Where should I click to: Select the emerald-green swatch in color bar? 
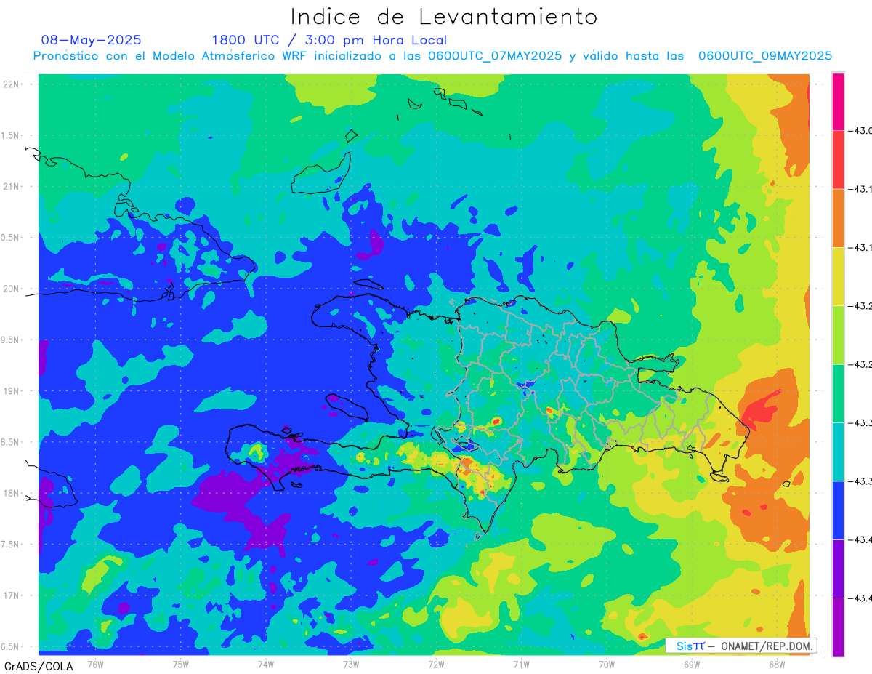[838, 393]
